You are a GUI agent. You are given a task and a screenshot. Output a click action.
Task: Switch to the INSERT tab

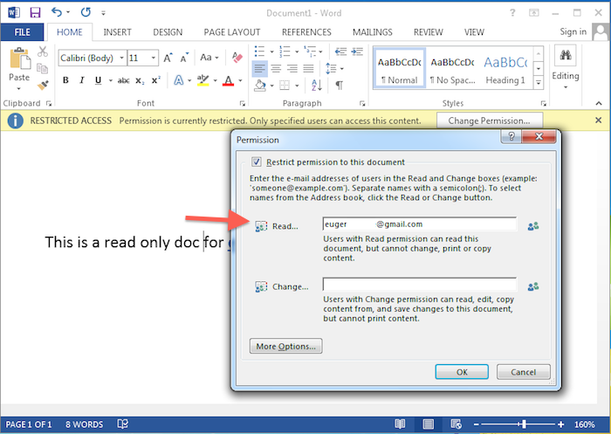point(117,32)
